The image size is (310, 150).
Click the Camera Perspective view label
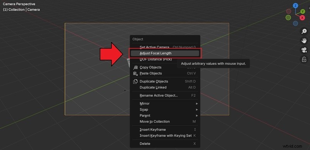[x=19, y=4]
